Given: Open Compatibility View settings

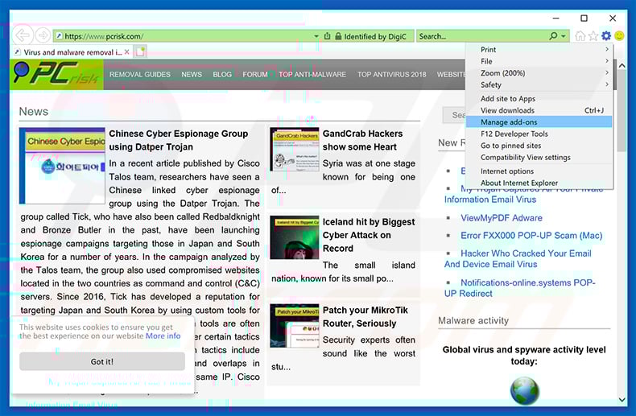Looking at the screenshot, I should pyautogui.click(x=539, y=158).
